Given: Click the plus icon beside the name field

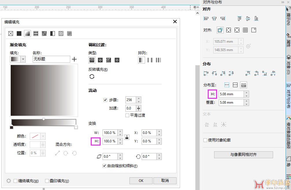Looking at the screenshot, I should click(x=74, y=59).
